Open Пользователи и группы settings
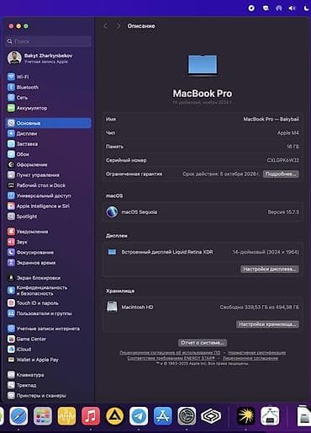 pos(48,313)
